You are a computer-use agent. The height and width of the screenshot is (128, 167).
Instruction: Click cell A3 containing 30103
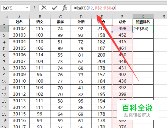(19, 35)
